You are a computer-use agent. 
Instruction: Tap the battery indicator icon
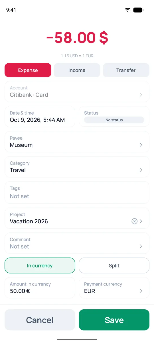click(x=138, y=10)
